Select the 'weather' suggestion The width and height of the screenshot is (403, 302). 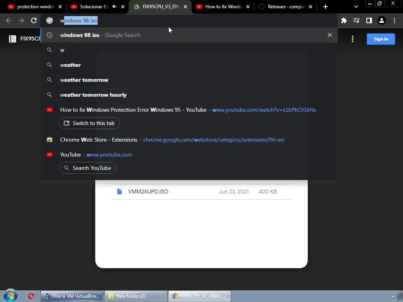coord(189,65)
